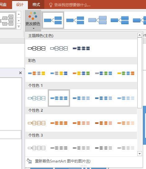Apply the second SmartArt style thumbnail
The width and height of the screenshot is (146, 169).
[x=75, y=20]
